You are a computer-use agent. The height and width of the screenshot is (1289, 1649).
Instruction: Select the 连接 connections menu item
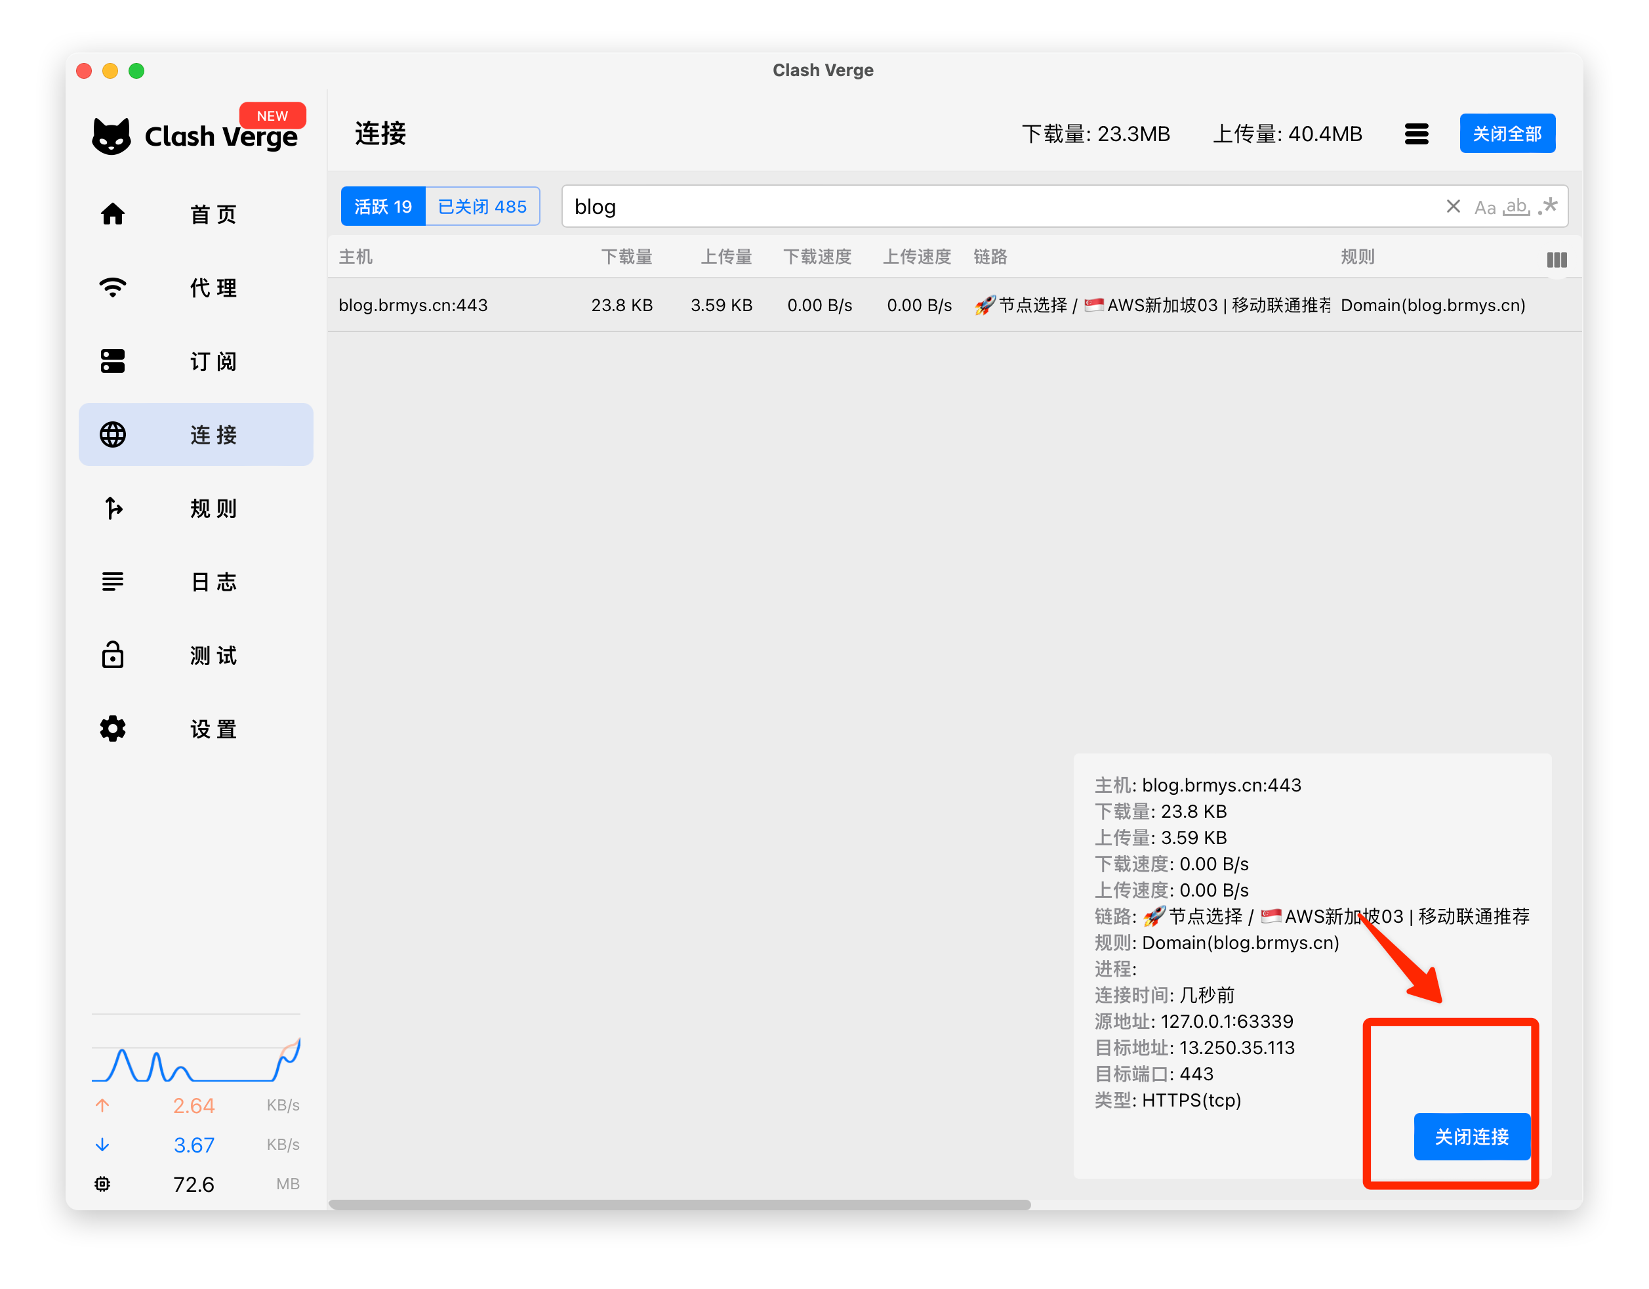point(196,434)
